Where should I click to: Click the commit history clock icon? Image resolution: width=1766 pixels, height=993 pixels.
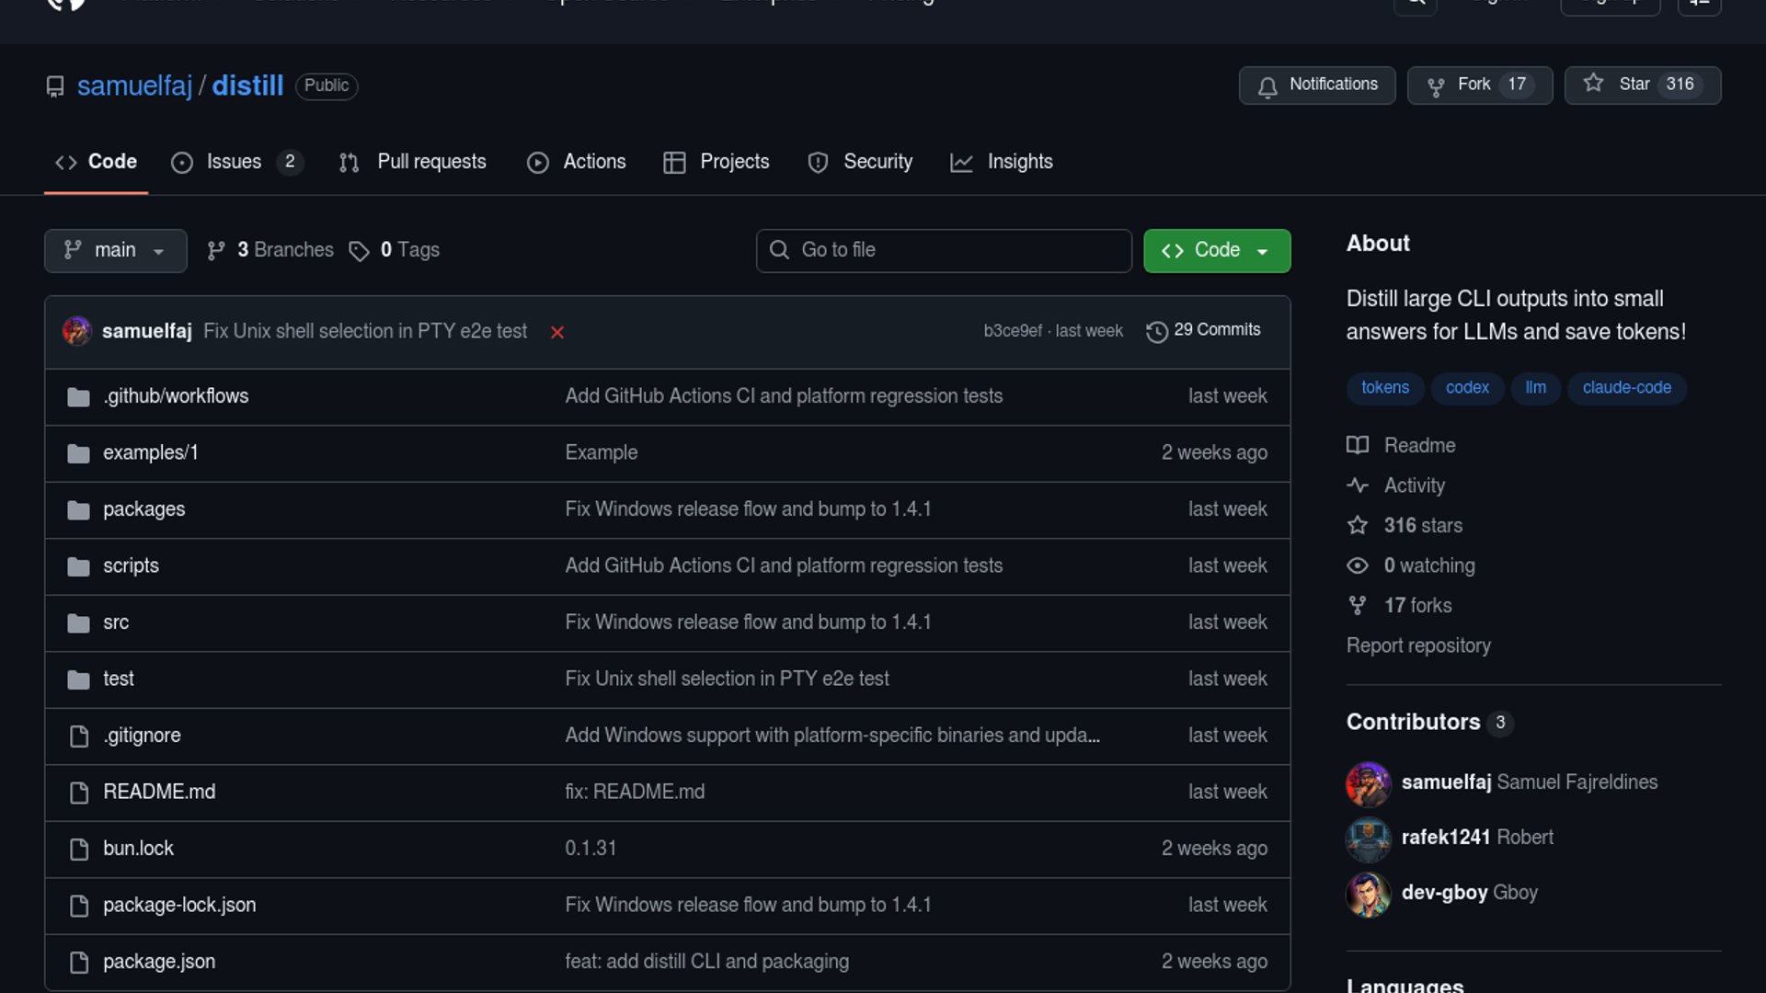point(1156,331)
